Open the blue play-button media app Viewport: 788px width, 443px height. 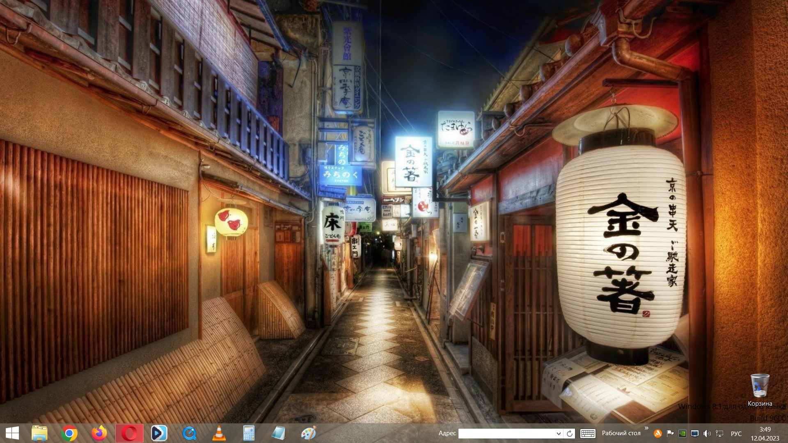159,433
